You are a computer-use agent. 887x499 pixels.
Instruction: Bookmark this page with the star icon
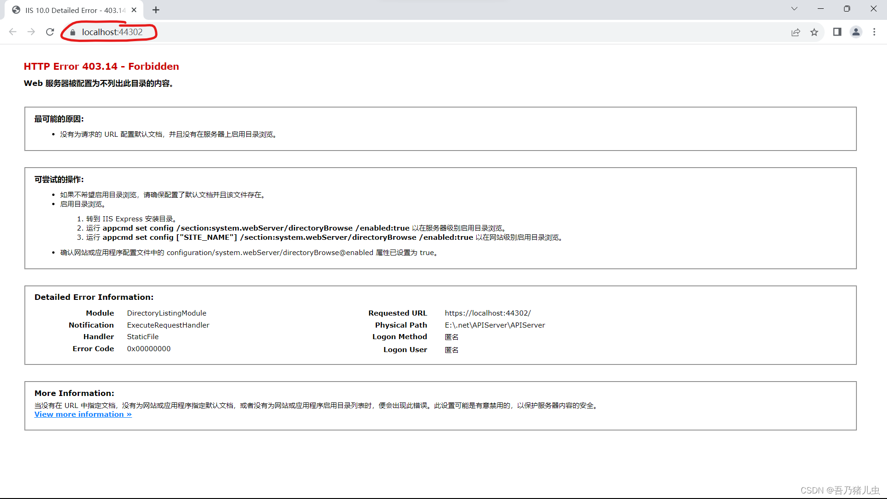[814, 32]
